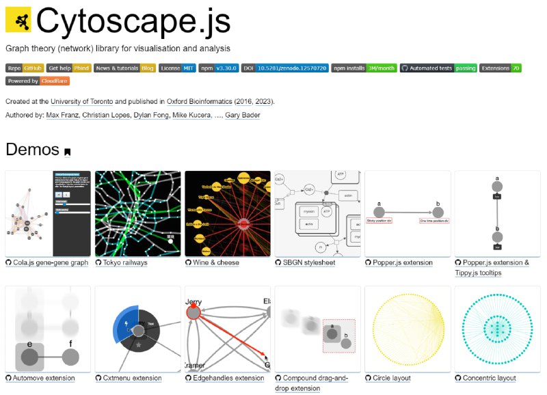Click teal Concentric layout thumbnail
The width and height of the screenshot is (547, 395).
tap(498, 329)
